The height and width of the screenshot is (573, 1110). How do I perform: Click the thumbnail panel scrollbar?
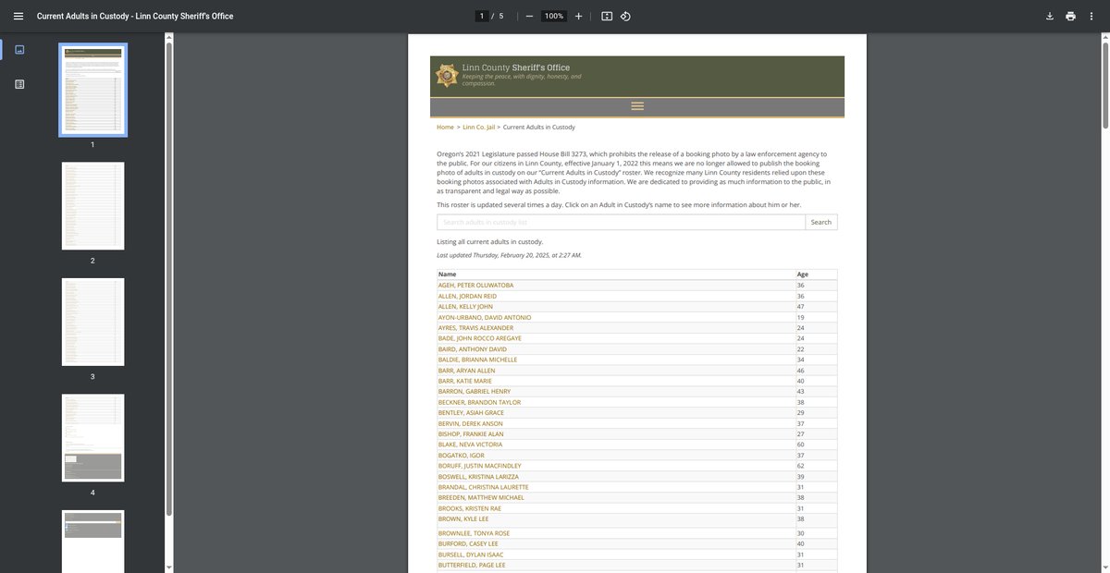point(168,277)
